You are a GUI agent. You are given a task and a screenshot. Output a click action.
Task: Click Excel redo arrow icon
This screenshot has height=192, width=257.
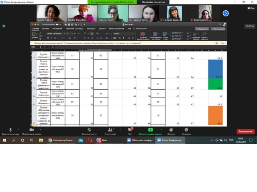pos(81,24)
